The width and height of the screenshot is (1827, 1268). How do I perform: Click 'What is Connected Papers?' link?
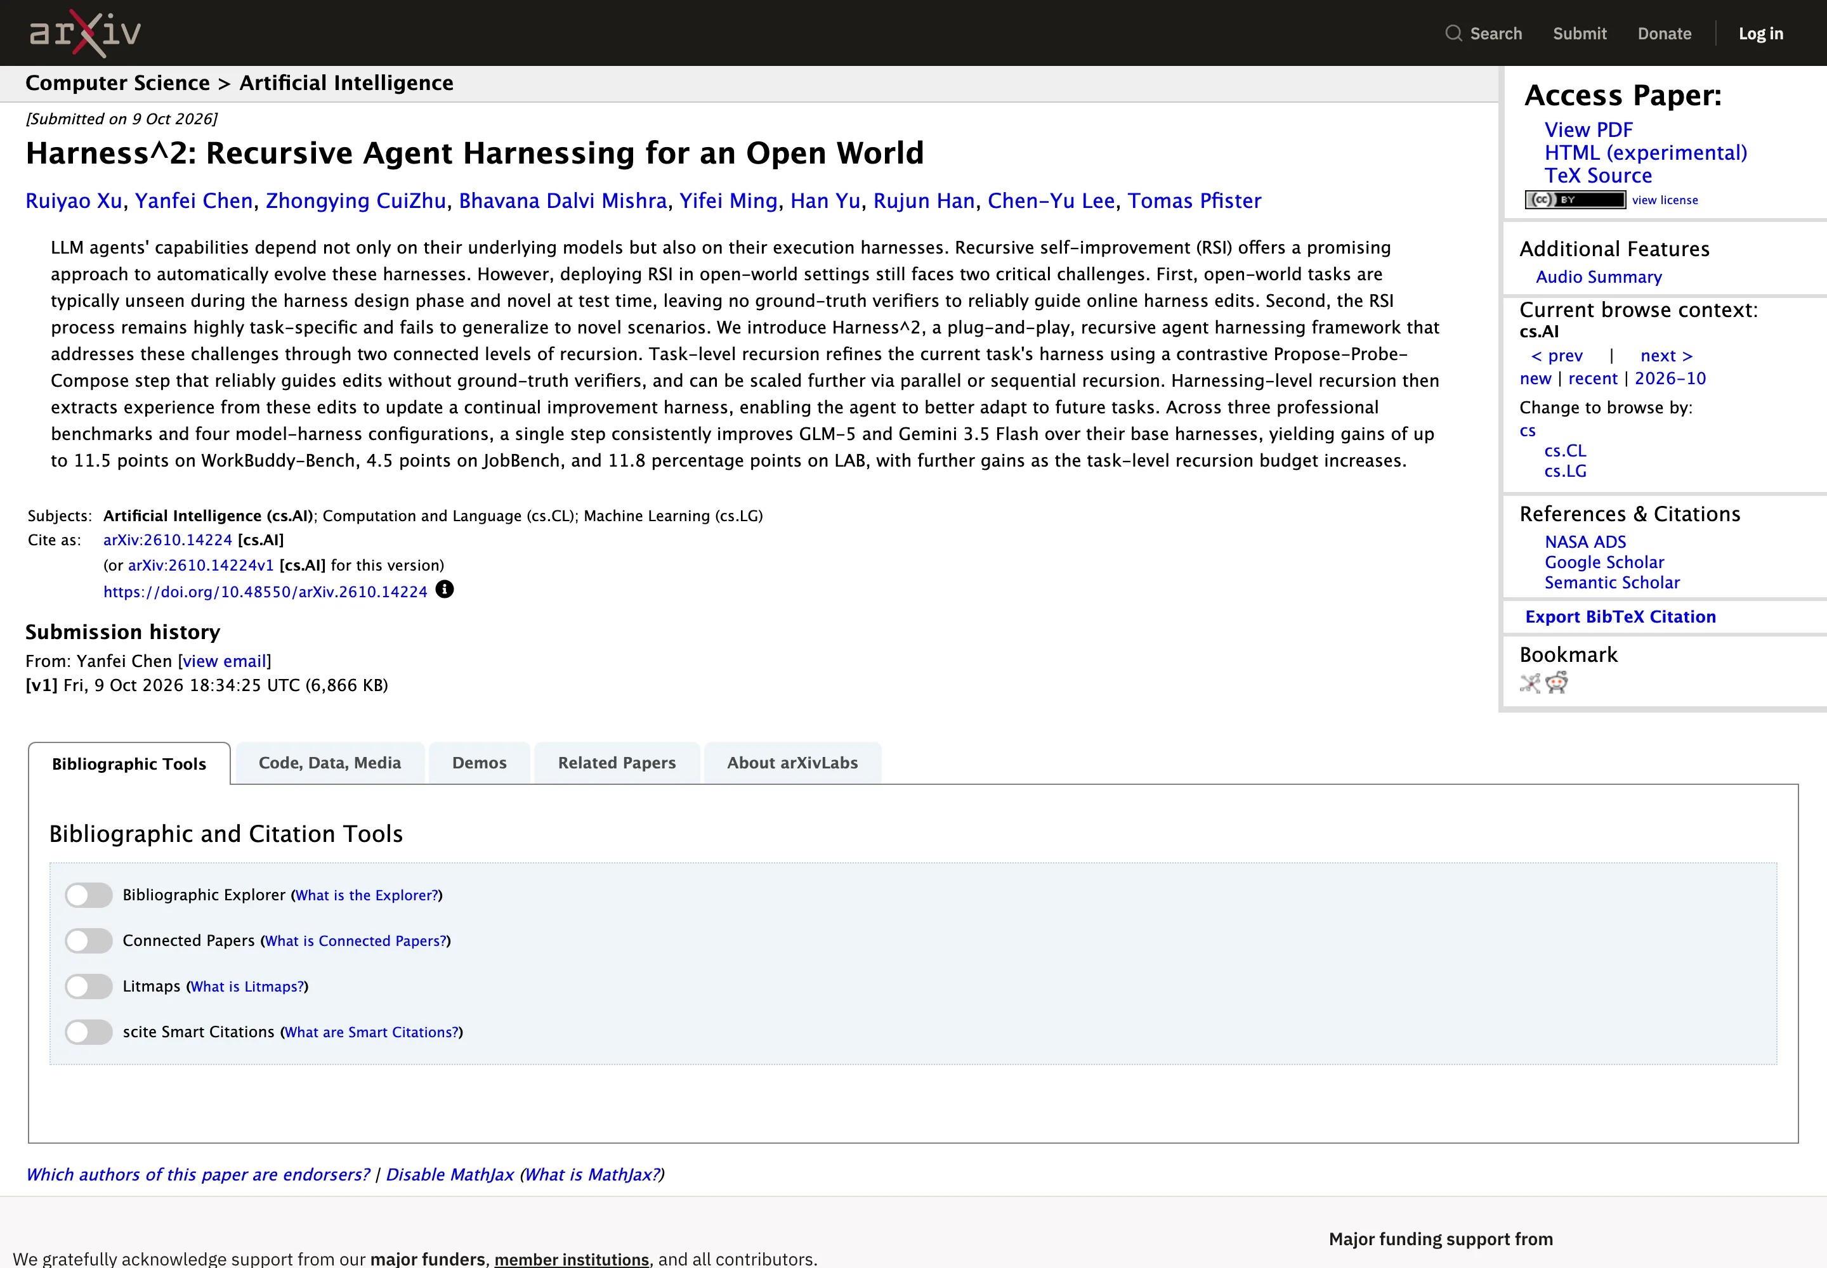tap(355, 941)
